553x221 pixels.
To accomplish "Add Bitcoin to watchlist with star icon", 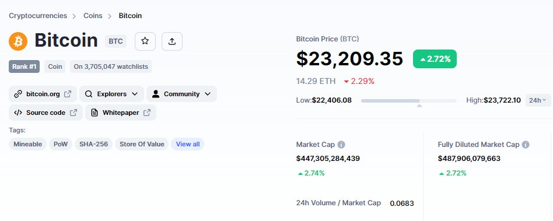I will click(x=145, y=41).
